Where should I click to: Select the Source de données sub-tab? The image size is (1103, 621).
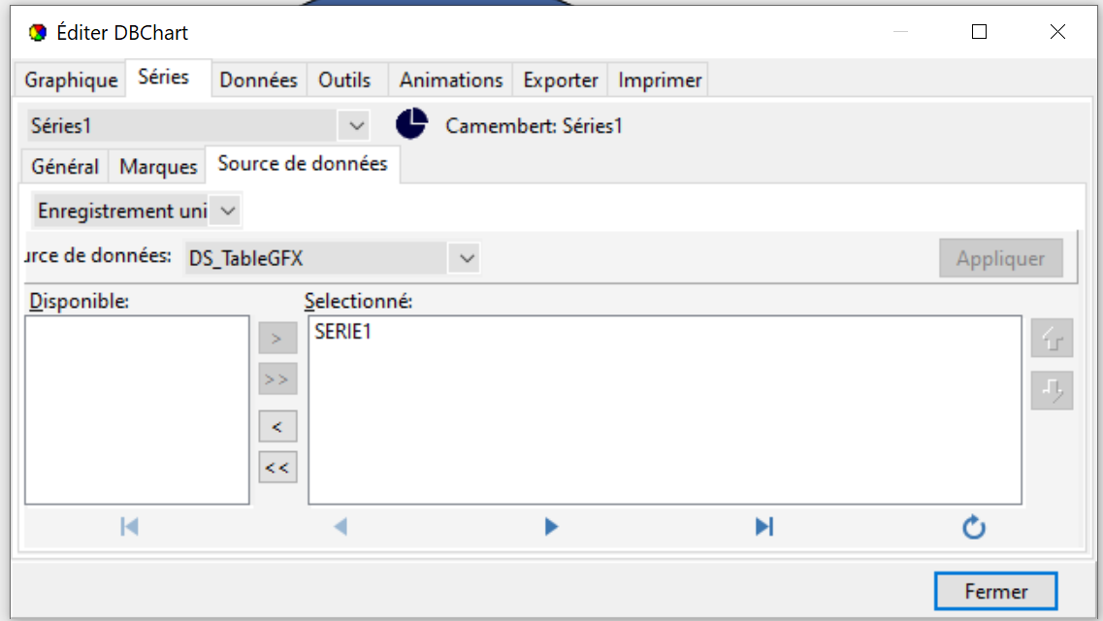point(303,164)
